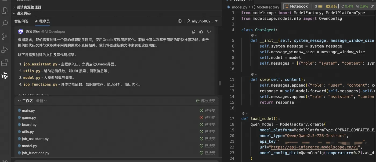Click the Python file icon beside main.py

tap(19, 111)
